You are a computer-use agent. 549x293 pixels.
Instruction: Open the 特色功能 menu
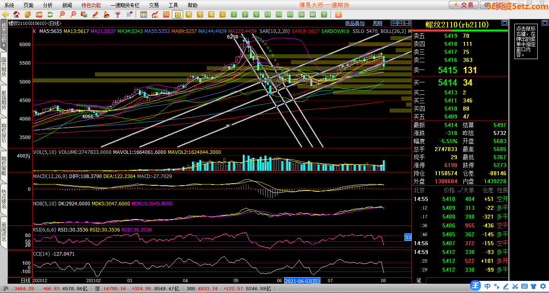click(91, 5)
